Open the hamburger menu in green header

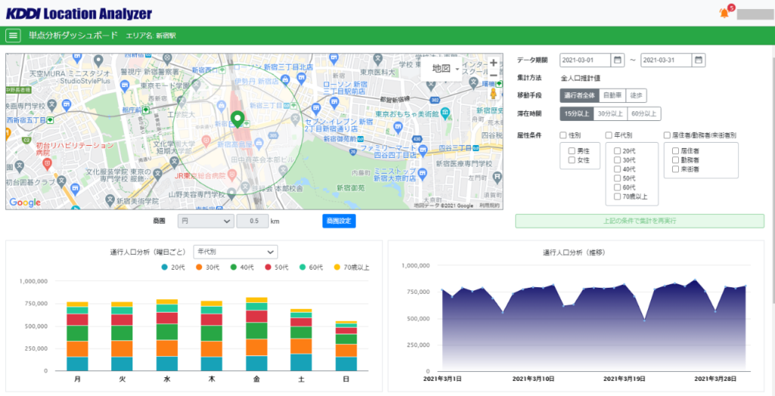(x=14, y=36)
